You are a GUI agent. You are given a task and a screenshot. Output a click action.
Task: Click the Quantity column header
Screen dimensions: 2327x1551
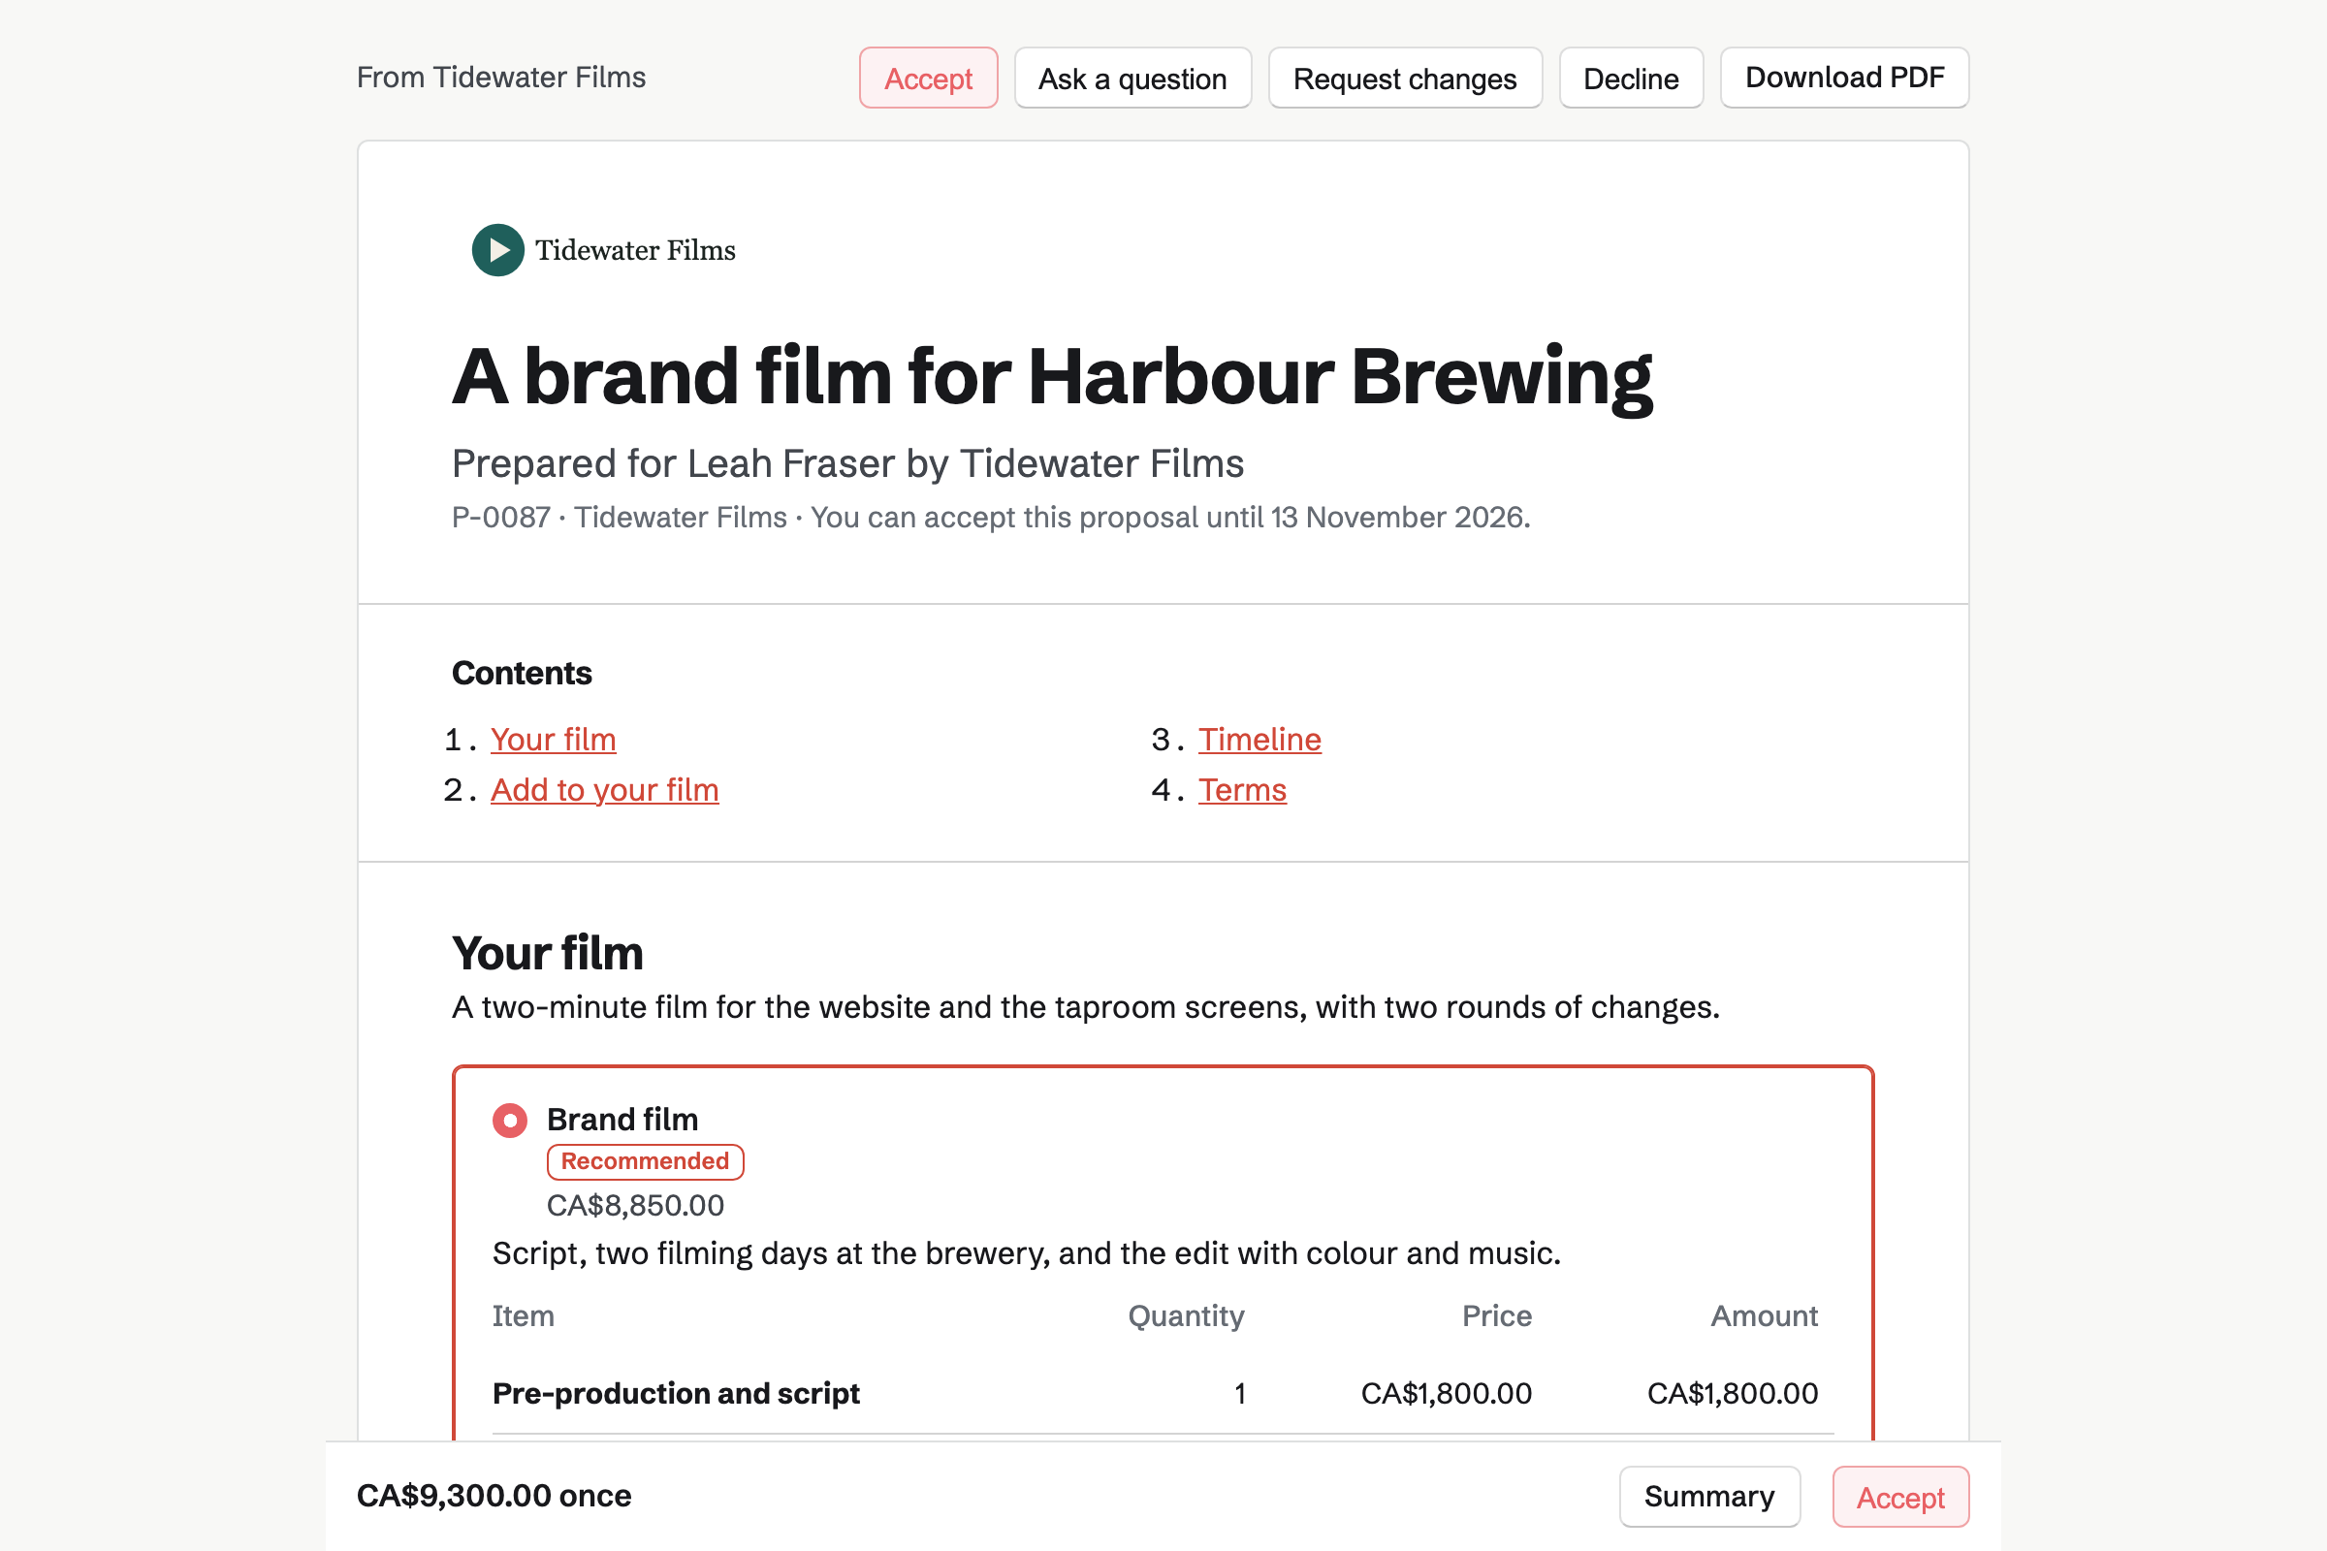click(x=1185, y=1315)
